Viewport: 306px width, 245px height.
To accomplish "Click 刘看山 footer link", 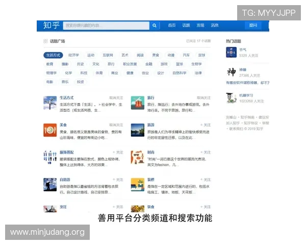I will [x=231, y=117].
